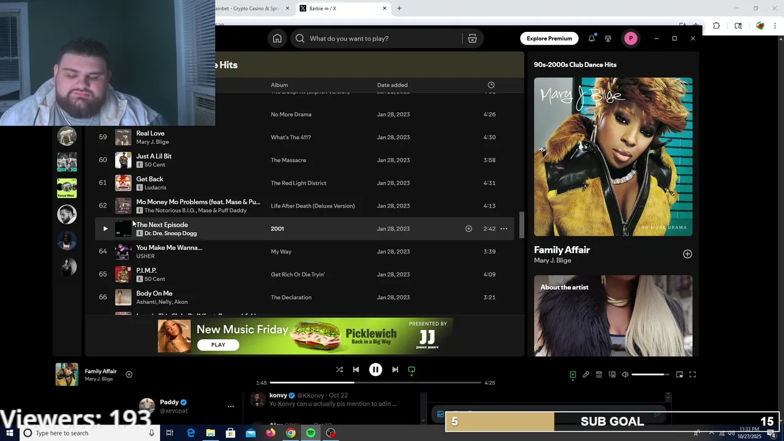Select P.I.M.P. track title
The height and width of the screenshot is (441, 784).
click(x=146, y=270)
